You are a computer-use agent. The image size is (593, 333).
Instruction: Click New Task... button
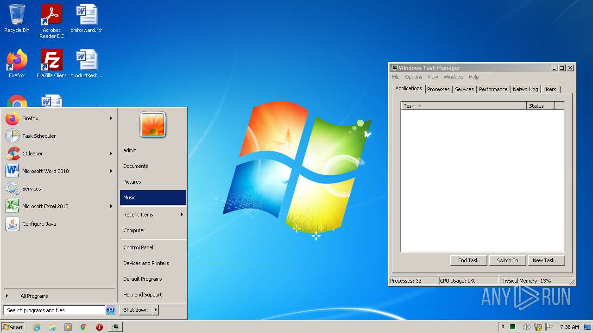point(546,260)
